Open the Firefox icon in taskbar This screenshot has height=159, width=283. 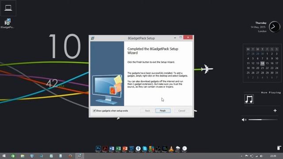(x=70, y=156)
